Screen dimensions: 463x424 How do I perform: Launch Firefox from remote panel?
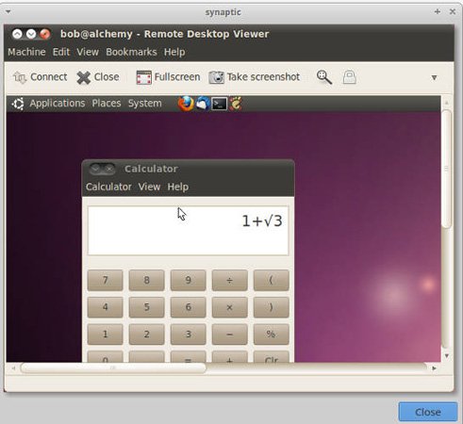pos(186,104)
